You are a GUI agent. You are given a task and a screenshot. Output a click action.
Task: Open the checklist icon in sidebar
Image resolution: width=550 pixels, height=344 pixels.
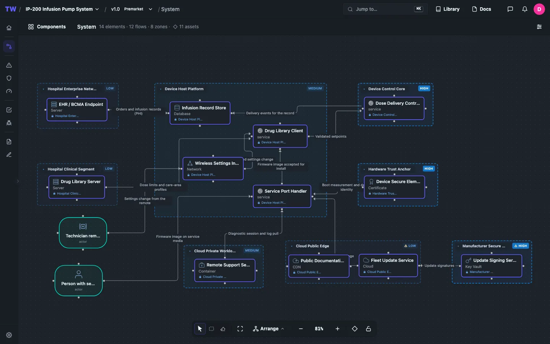[9, 110]
